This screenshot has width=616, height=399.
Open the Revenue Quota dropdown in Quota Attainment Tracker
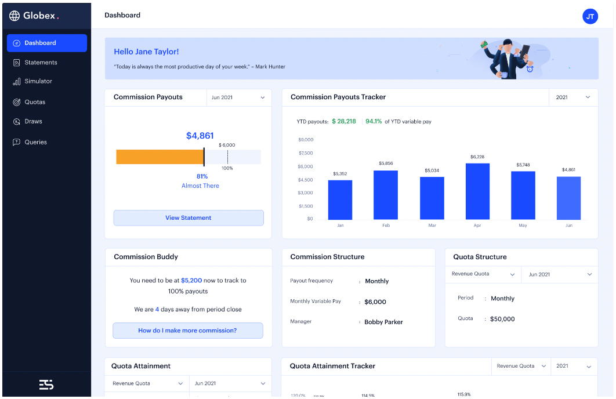[521, 366]
